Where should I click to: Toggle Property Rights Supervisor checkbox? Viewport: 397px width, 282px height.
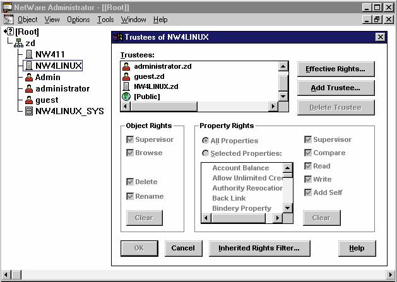308,139
